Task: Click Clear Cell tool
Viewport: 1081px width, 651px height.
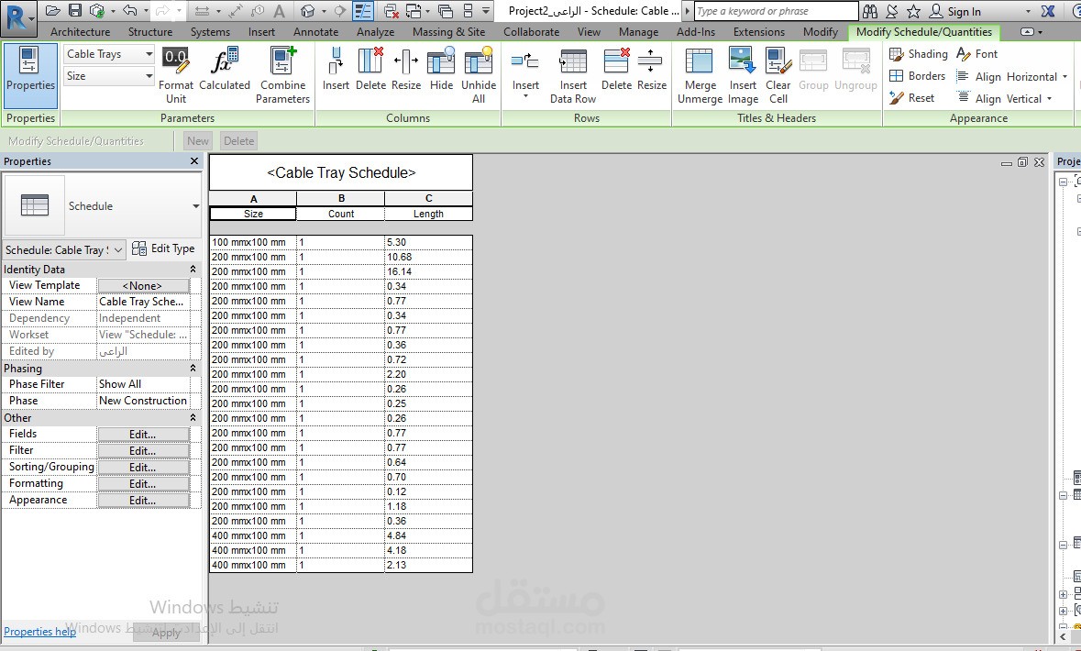Action: [778, 75]
